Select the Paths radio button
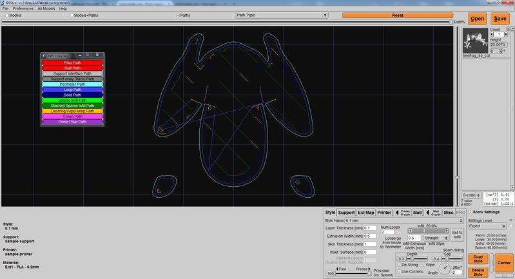The width and height of the screenshot is (515, 279). (x=178, y=15)
